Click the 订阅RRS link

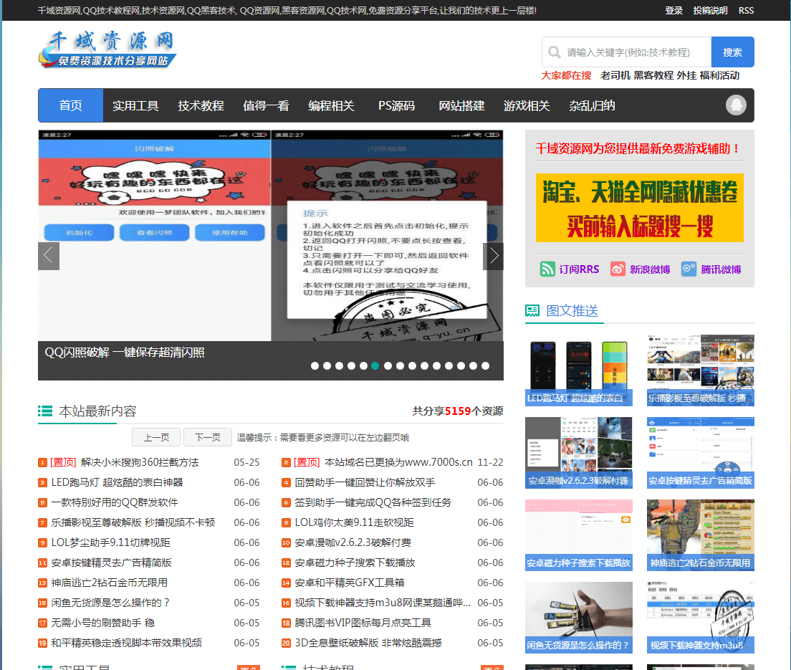pyautogui.click(x=579, y=269)
